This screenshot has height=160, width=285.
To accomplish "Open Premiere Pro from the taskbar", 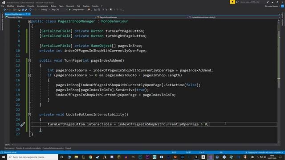I will pyautogui.click(x=147, y=157).
